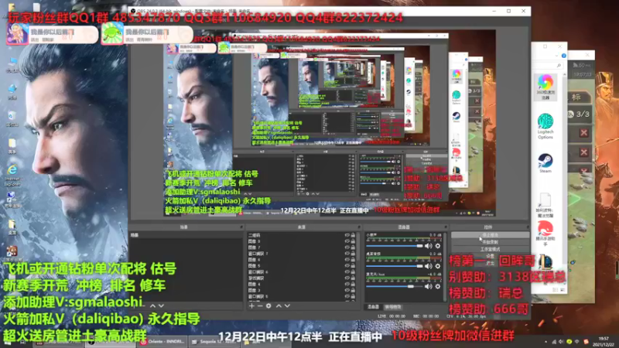Hide the 图像 8 source via its eye icon
Image resolution: width=619 pixels, height=348 pixels.
point(347,241)
